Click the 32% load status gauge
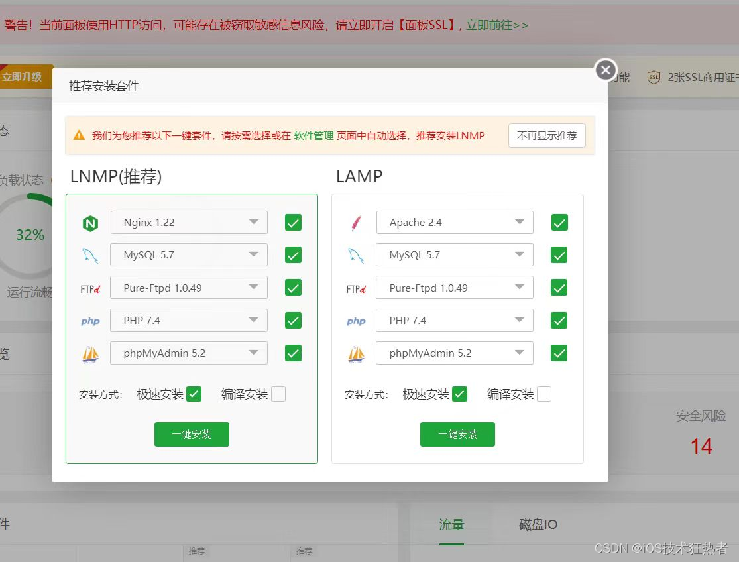The width and height of the screenshot is (739, 562). (30, 235)
